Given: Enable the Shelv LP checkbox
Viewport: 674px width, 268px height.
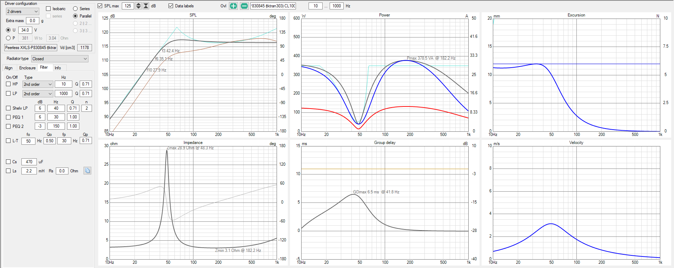Looking at the screenshot, I should [x=8, y=108].
